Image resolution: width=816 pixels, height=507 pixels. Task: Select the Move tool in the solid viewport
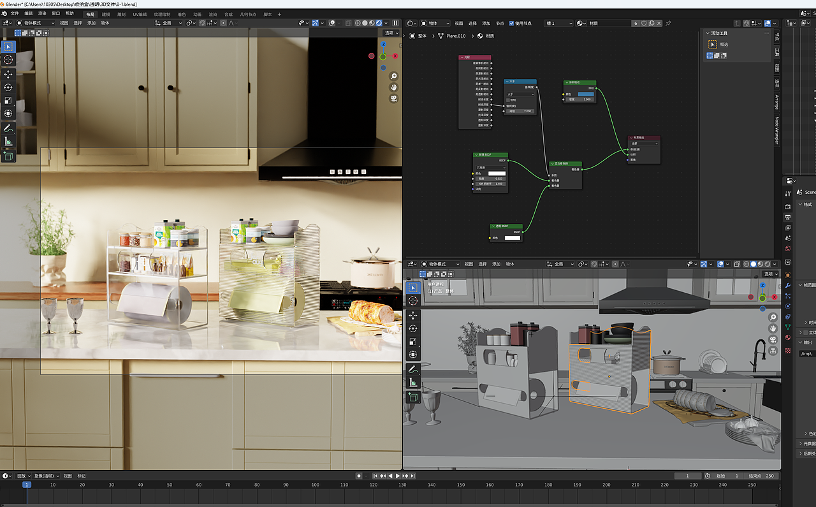[x=413, y=316]
